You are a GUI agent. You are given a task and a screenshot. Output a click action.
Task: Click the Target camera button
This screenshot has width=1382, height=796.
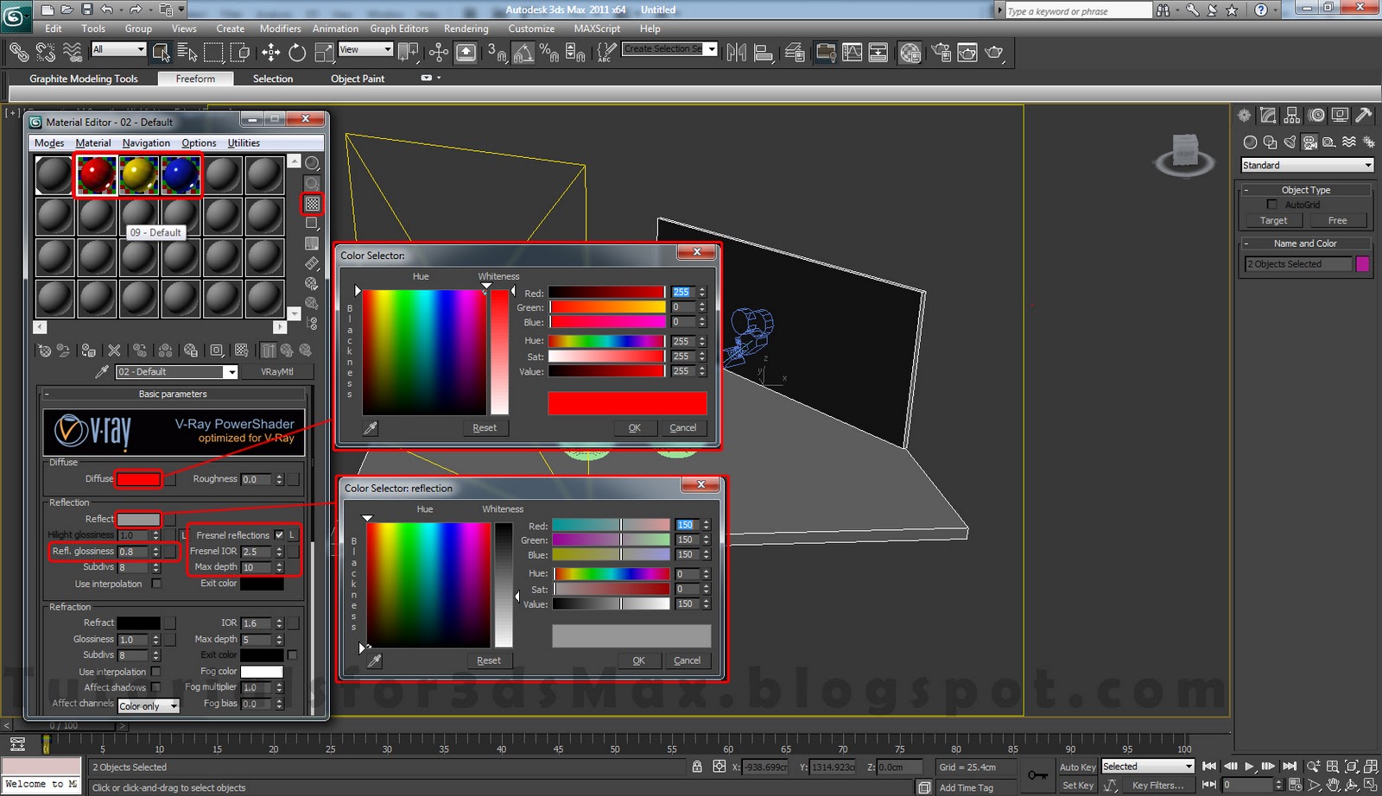[x=1272, y=220]
